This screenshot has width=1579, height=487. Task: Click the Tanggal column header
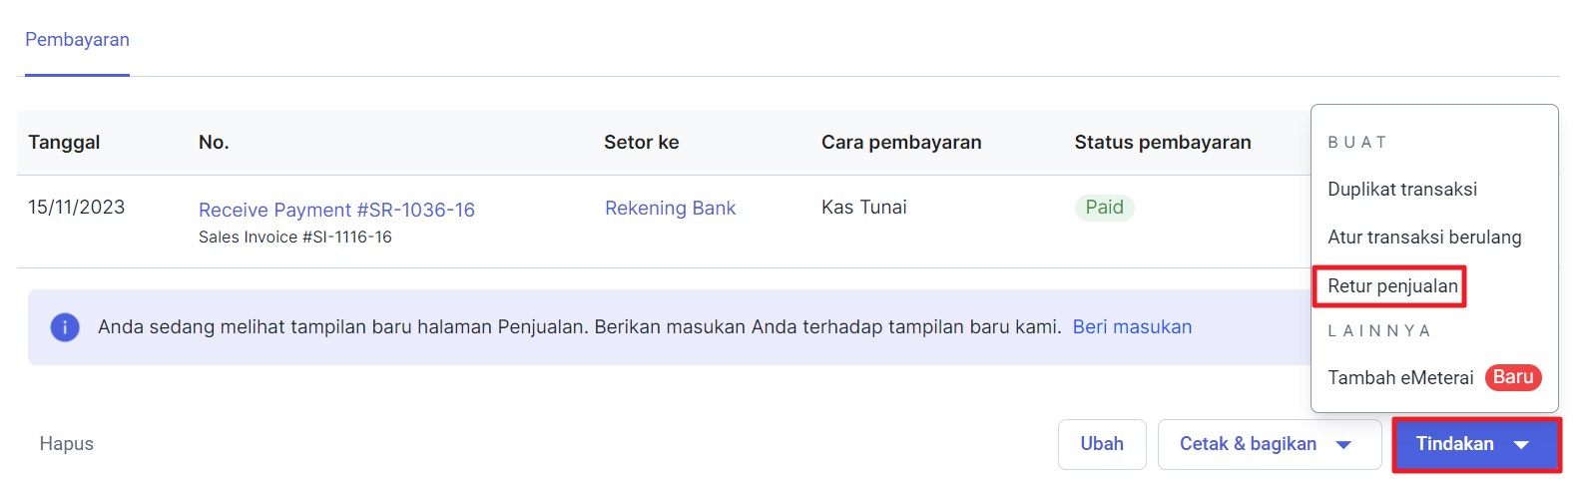(64, 143)
